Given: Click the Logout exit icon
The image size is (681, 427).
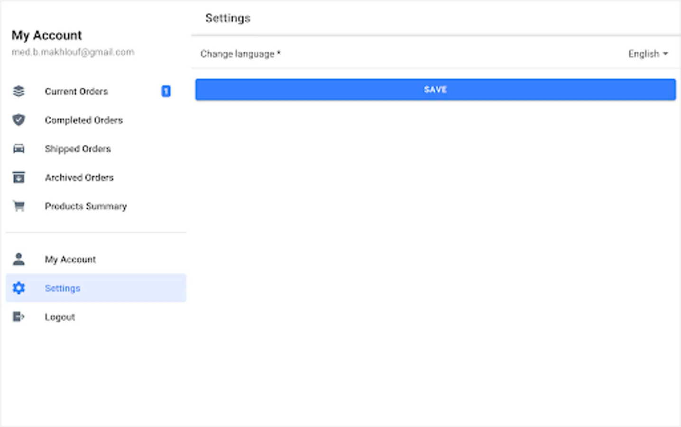Looking at the screenshot, I should tap(18, 317).
